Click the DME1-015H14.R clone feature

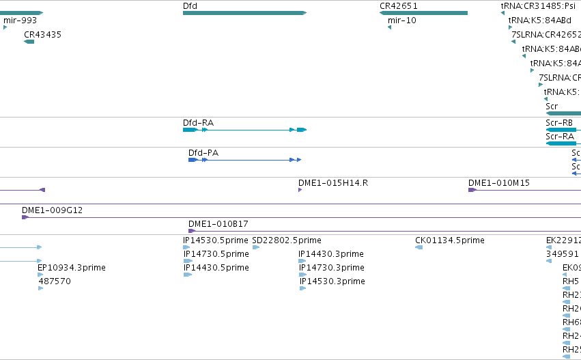(300, 190)
